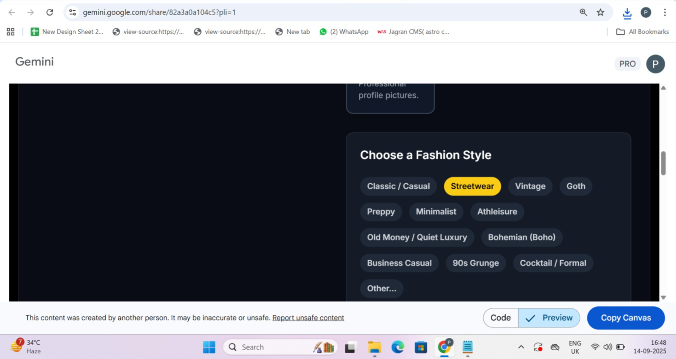The height and width of the screenshot is (359, 676).
Task: Open the New tab bookmark
Action: (x=292, y=32)
